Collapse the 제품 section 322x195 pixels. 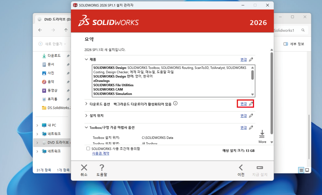86,59
